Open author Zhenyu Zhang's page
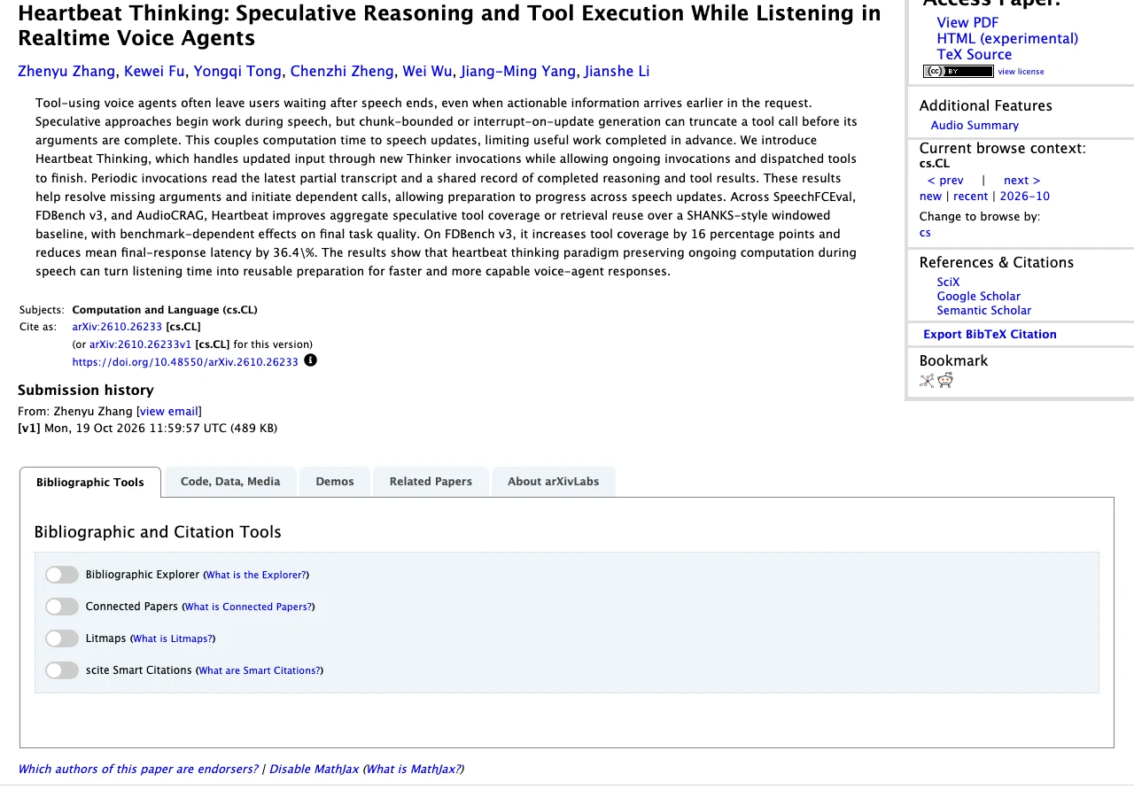 (x=66, y=72)
